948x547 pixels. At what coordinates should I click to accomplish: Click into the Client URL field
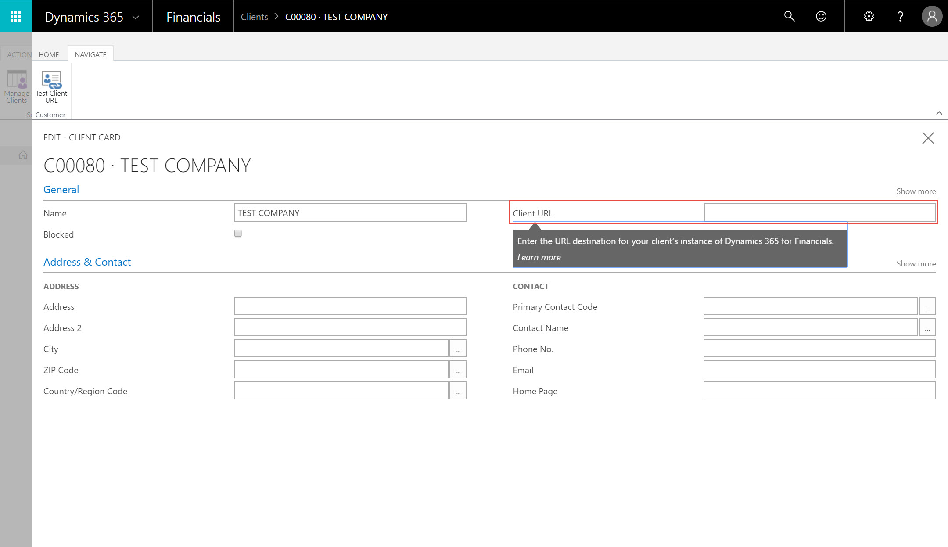819,212
